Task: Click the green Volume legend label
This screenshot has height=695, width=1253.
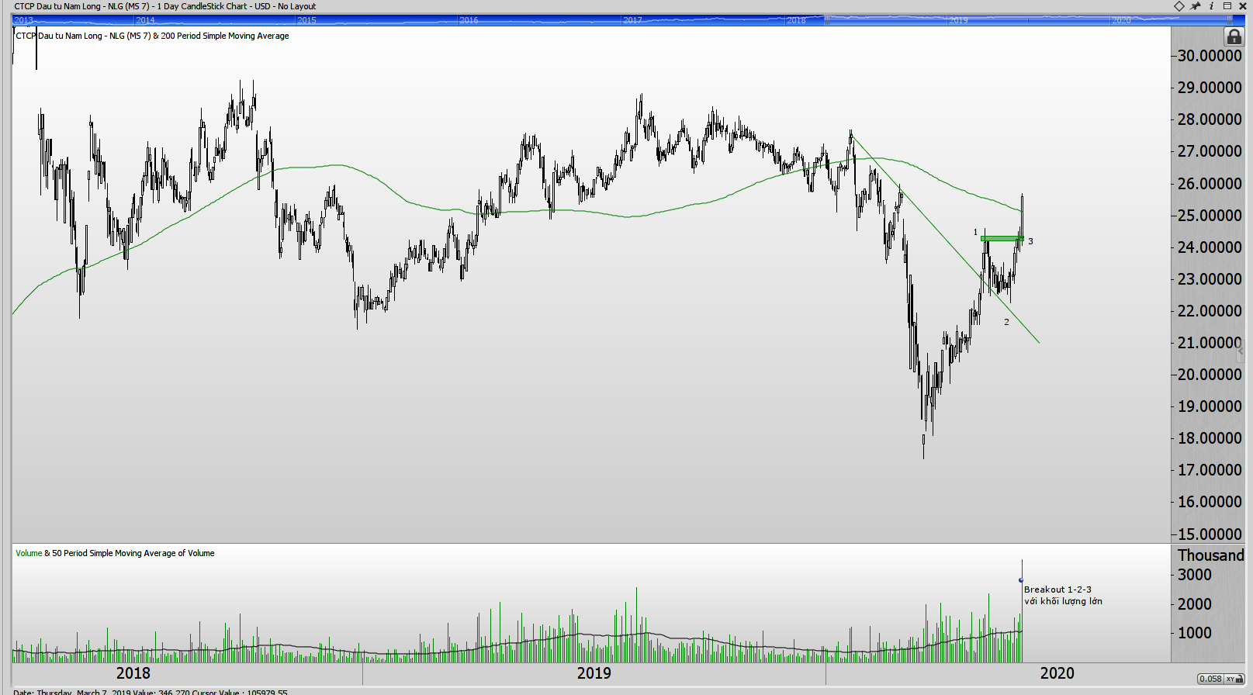Action: point(29,553)
